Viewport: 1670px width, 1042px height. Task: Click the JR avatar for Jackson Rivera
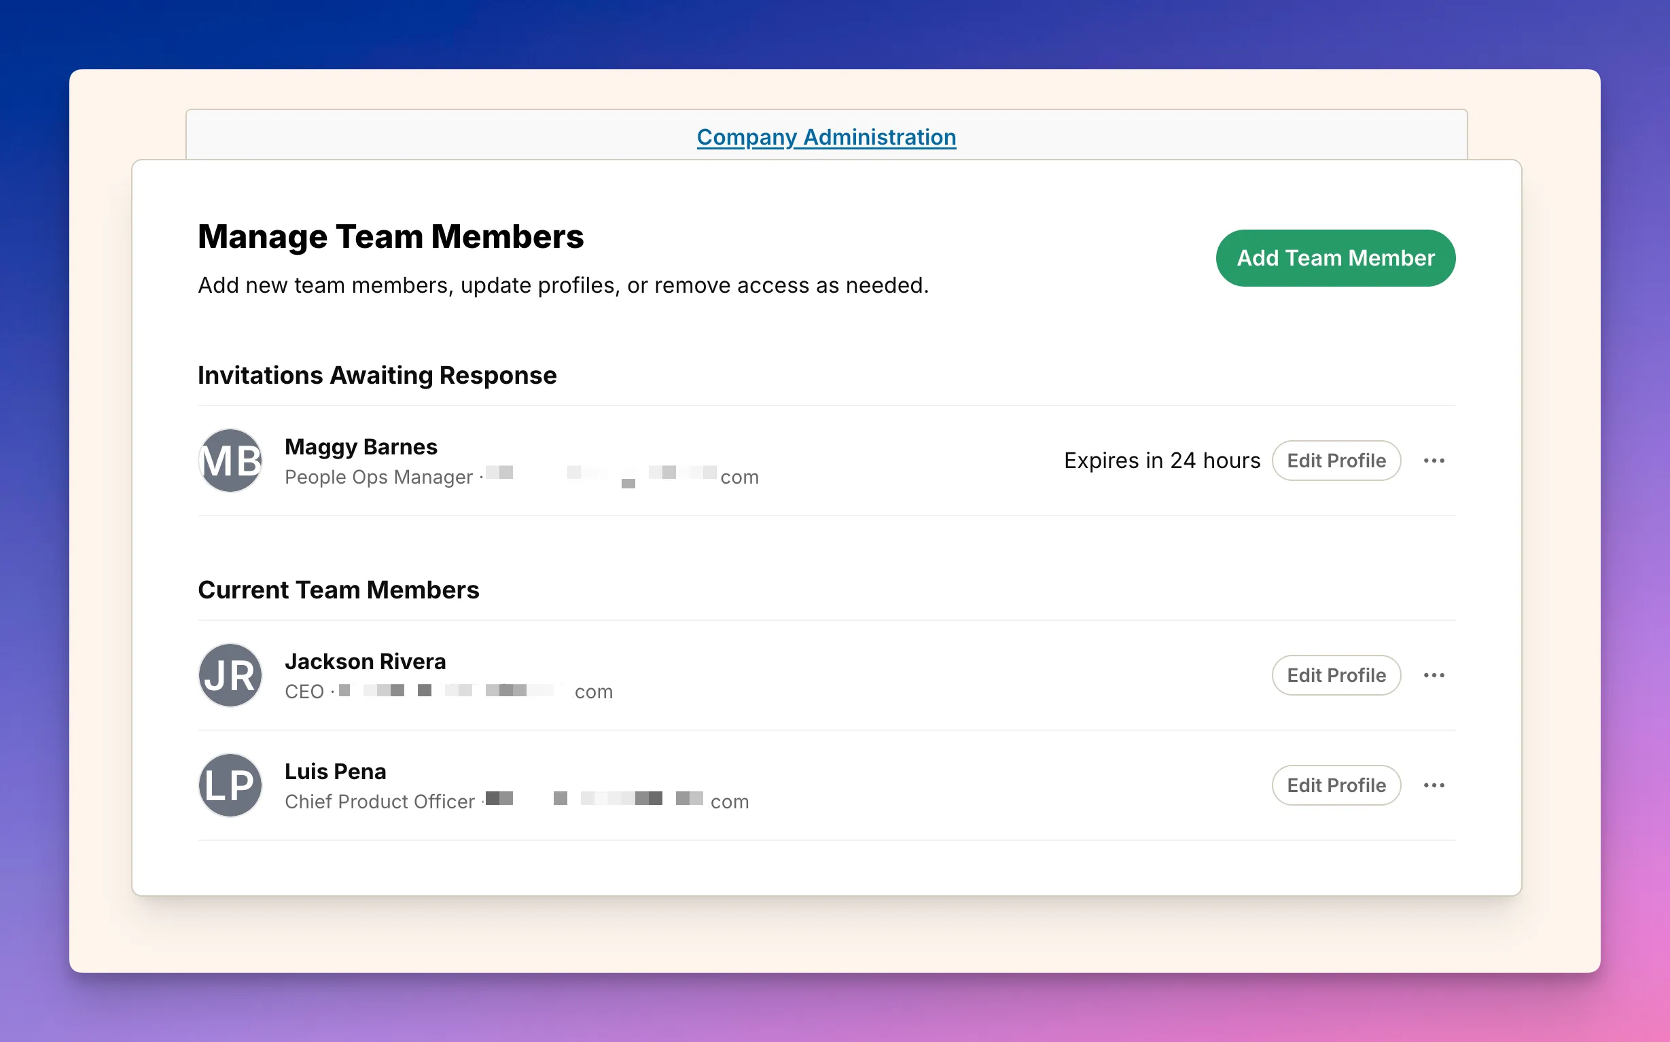coord(230,675)
